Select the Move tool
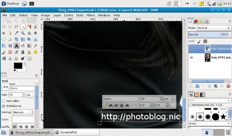The height and width of the screenshot is (136, 232). tap(35, 33)
